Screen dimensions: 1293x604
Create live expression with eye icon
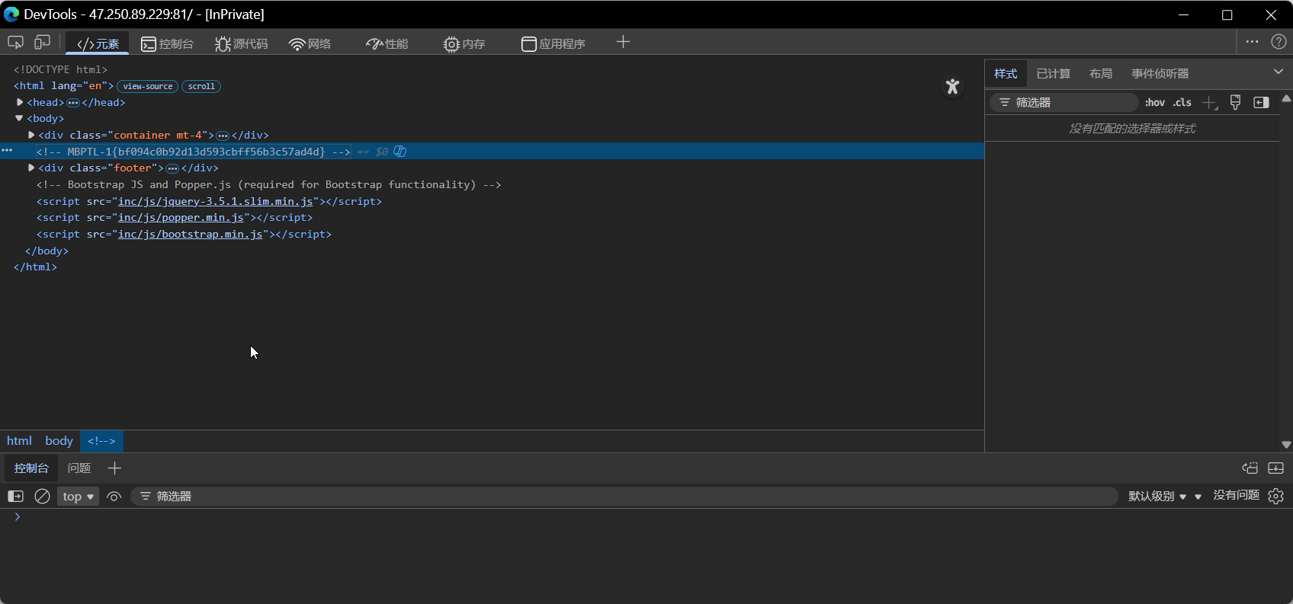tap(114, 497)
